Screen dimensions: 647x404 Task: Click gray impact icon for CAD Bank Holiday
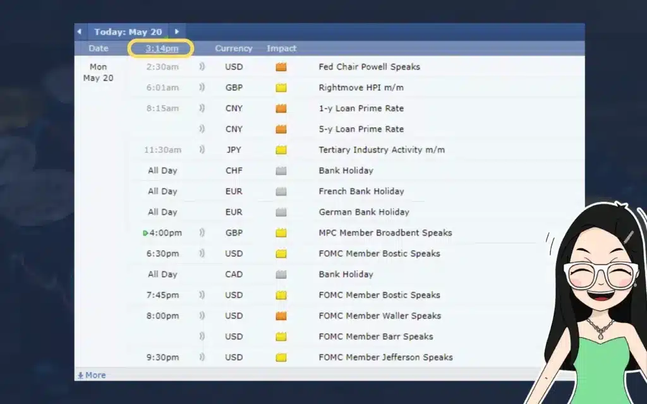click(281, 275)
